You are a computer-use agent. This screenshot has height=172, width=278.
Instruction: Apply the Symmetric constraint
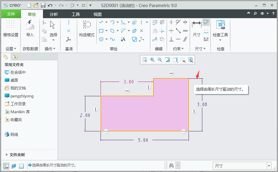pyautogui.click(x=185, y=22)
